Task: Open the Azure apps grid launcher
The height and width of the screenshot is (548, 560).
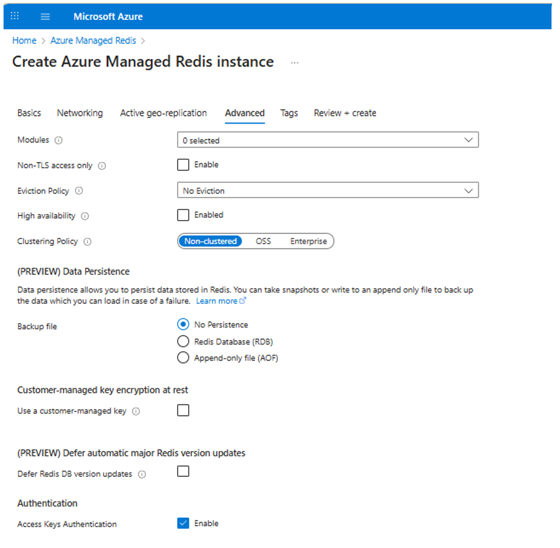Action: [x=15, y=16]
